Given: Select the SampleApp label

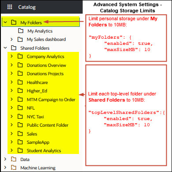Looking at the screenshot, I should (x=38, y=143).
